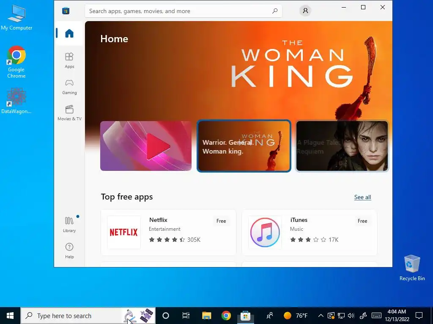
Task: Click the iTunes app logo
Action: [x=265, y=232]
